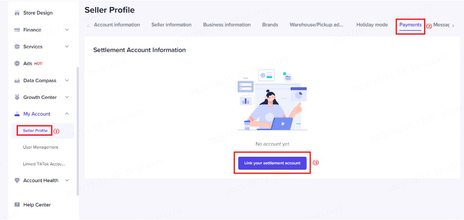Viewport: 464px width, 220px height.
Task: Click the Services globe icon
Action: (x=17, y=46)
